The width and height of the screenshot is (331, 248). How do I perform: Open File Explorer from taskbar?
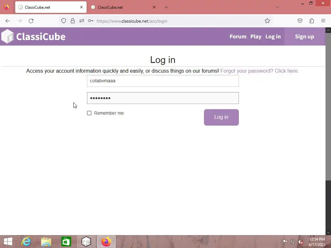(x=46, y=242)
